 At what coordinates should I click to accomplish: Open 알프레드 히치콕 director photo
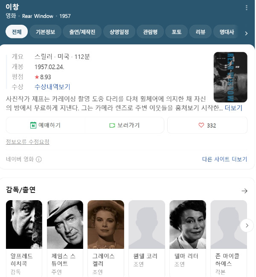pos(24,225)
